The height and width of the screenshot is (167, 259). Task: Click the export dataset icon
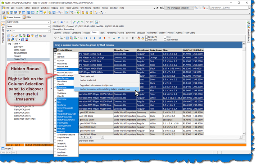click(x=75, y=38)
